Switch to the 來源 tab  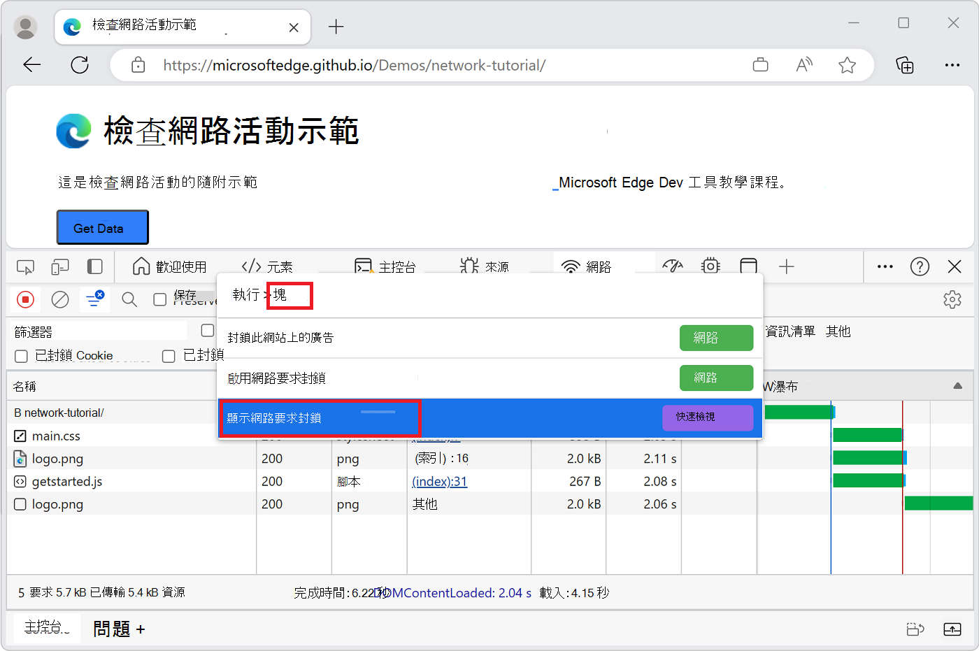(485, 266)
